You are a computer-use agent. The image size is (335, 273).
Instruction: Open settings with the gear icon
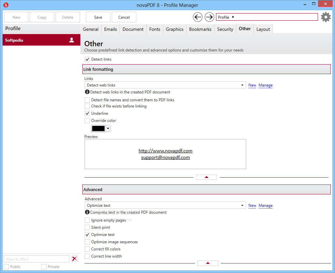click(326, 17)
